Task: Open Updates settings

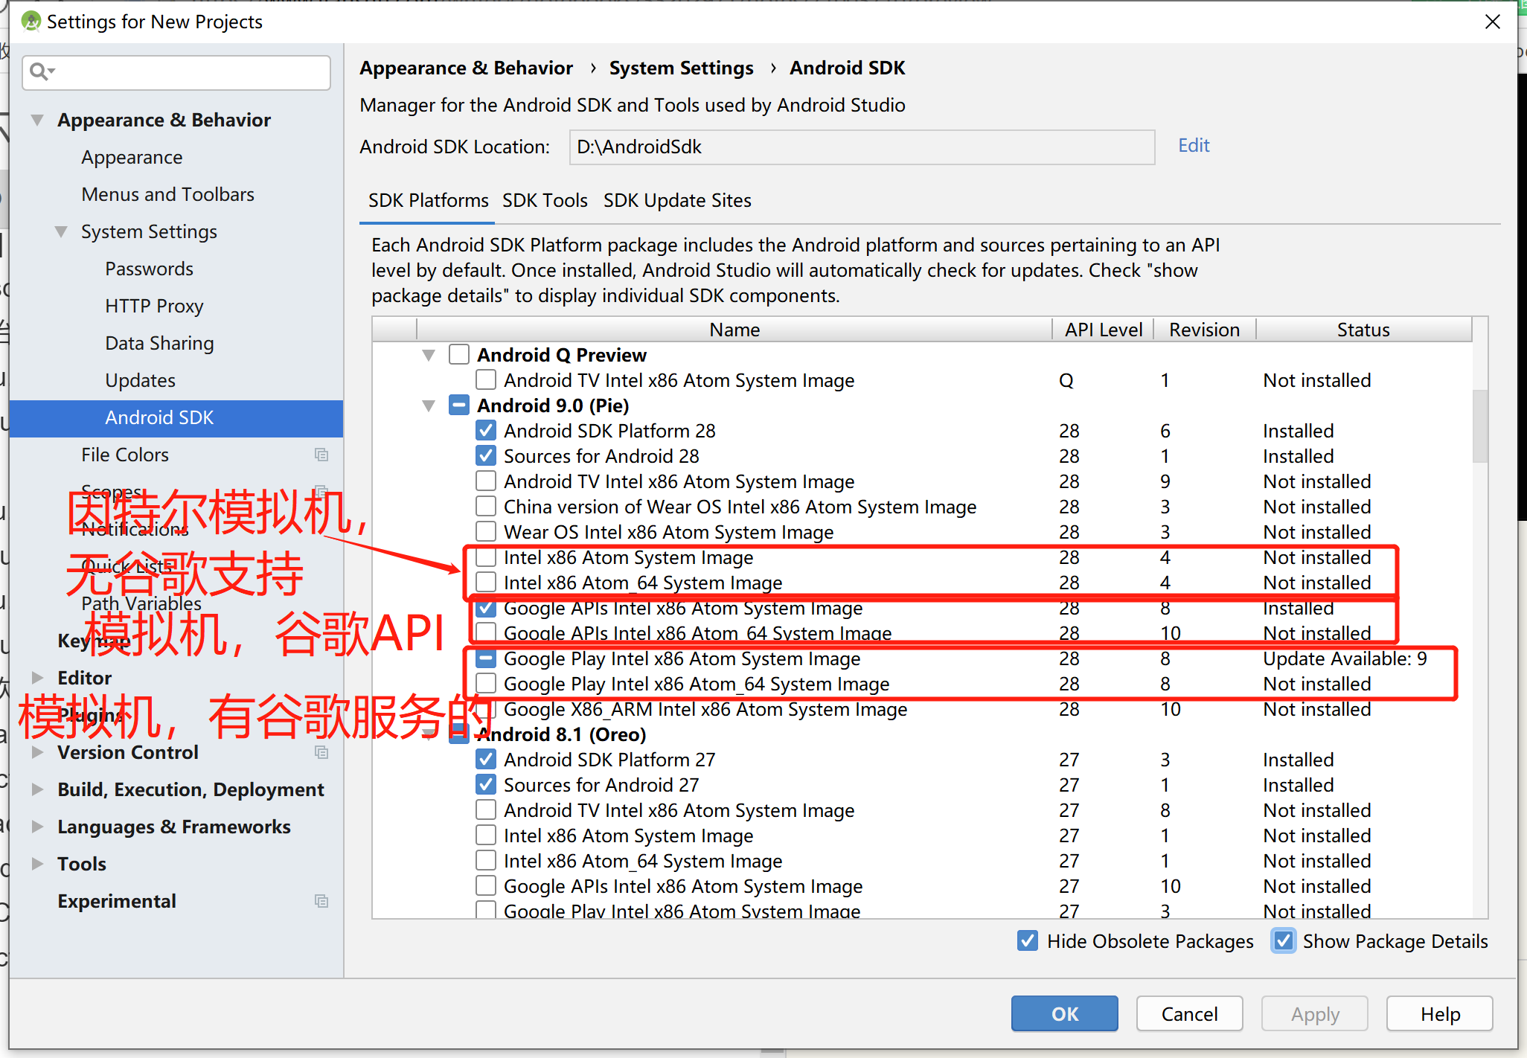Action: click(x=140, y=380)
